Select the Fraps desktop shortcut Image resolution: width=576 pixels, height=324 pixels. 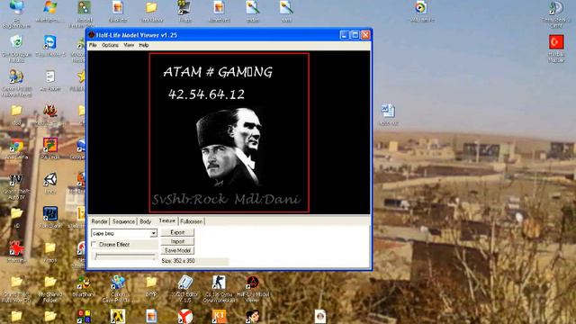(x=184, y=11)
